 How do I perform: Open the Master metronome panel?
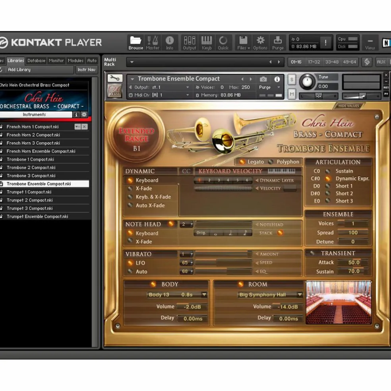click(153, 43)
